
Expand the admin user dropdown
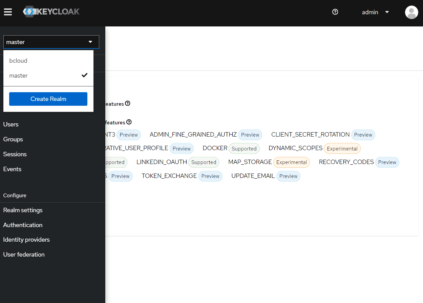[375, 12]
